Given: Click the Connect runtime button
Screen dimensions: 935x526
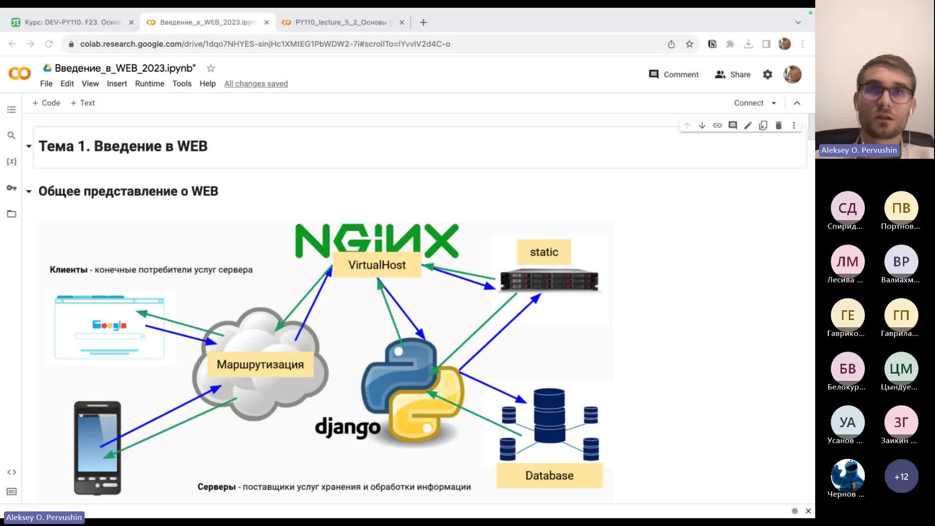Looking at the screenshot, I should tap(748, 103).
